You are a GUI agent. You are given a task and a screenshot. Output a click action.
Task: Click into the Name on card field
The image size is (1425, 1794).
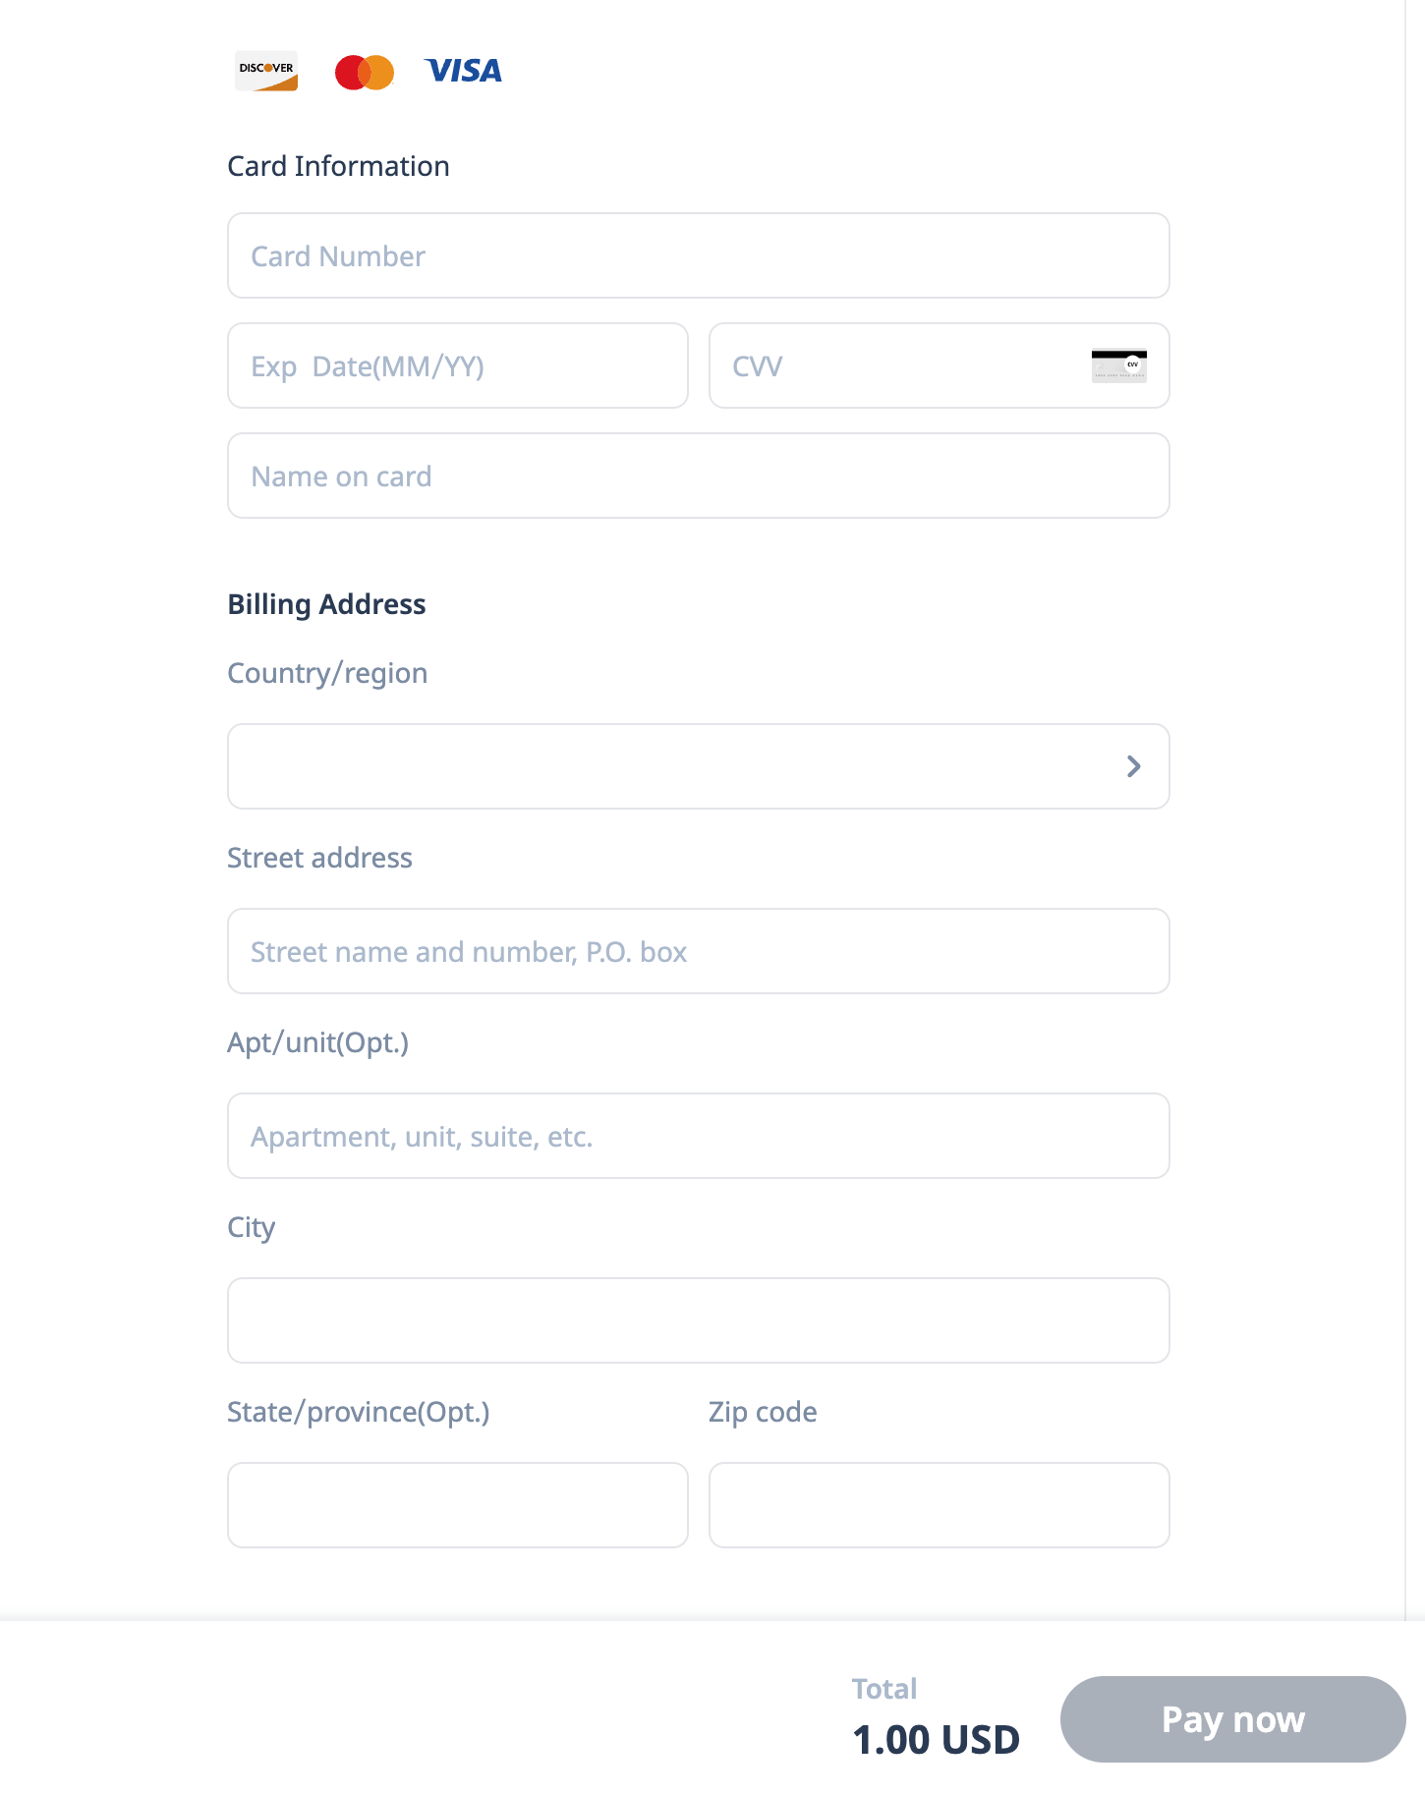[x=698, y=476]
